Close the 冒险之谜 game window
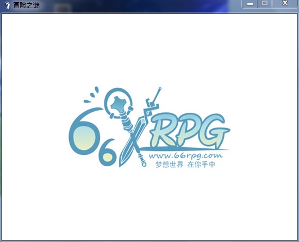299x242 pixels. pos(285,4)
